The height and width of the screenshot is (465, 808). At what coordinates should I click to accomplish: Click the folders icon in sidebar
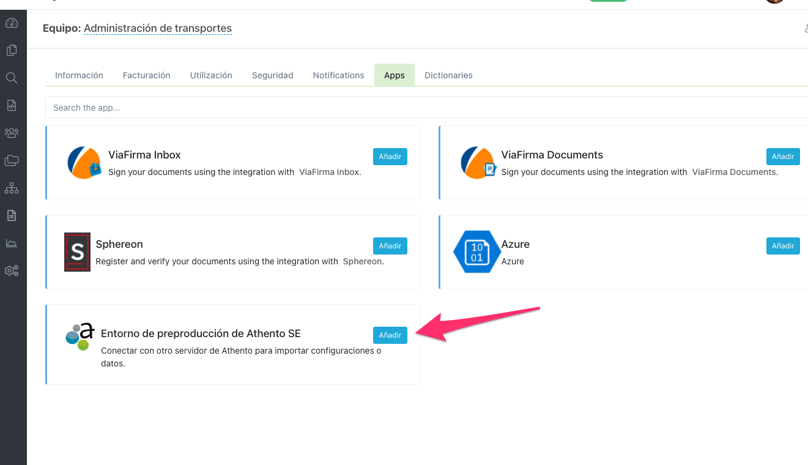12,160
